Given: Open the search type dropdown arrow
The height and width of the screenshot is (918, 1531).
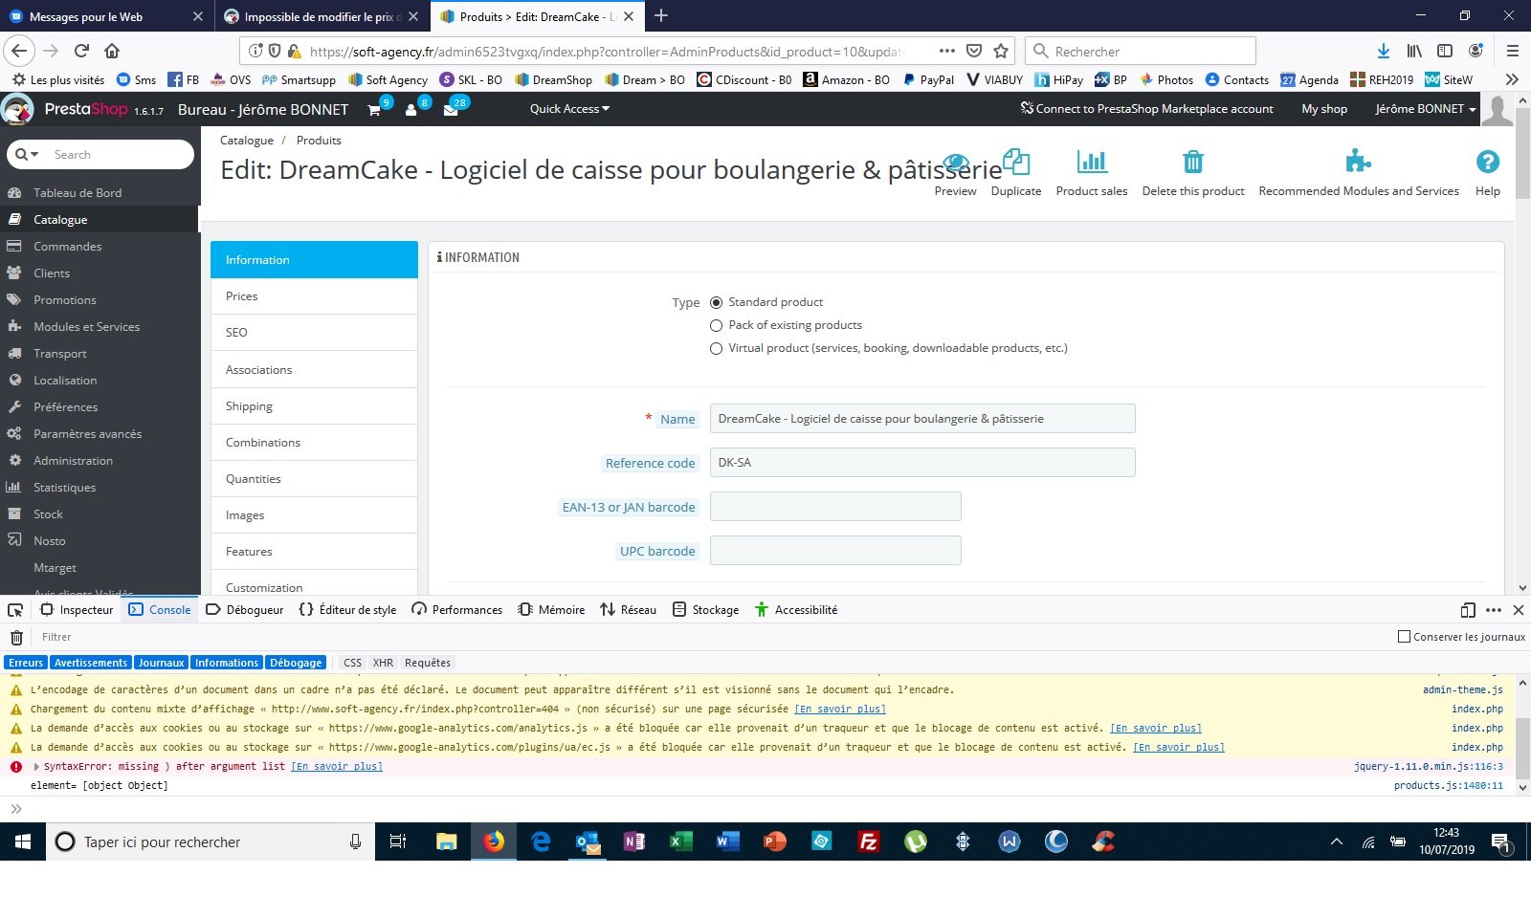Looking at the screenshot, I should coord(28,154).
